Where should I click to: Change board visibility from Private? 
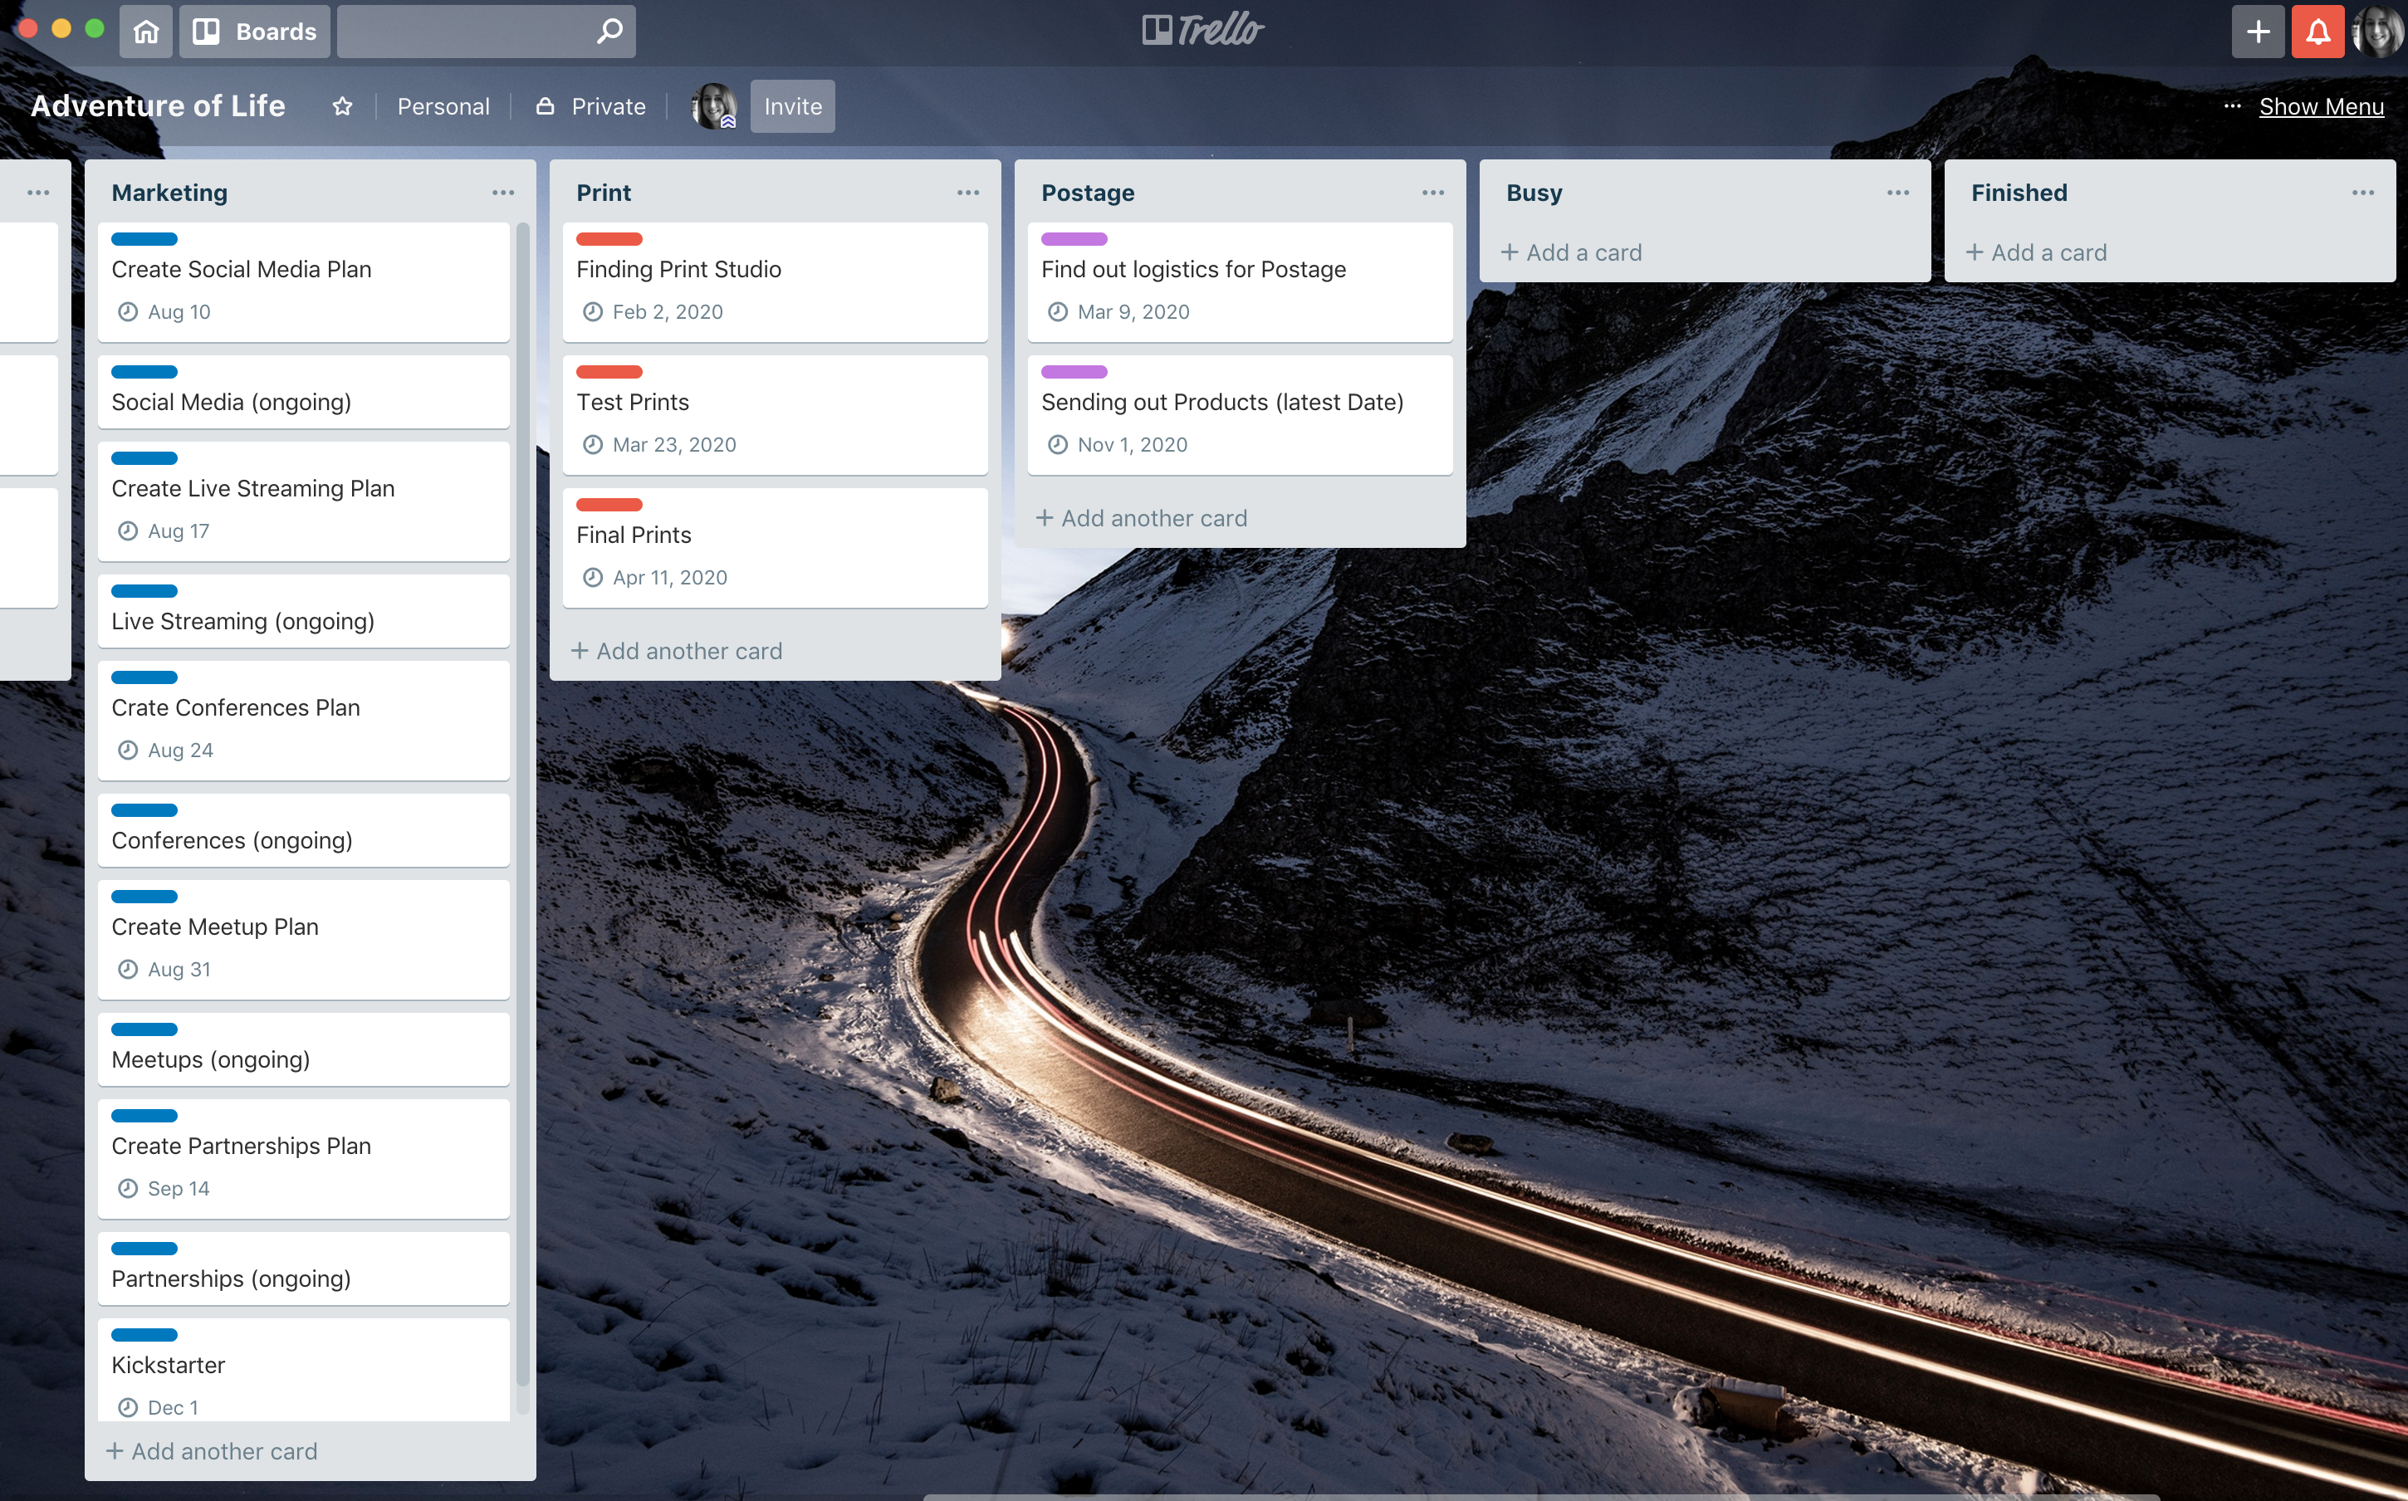[591, 106]
